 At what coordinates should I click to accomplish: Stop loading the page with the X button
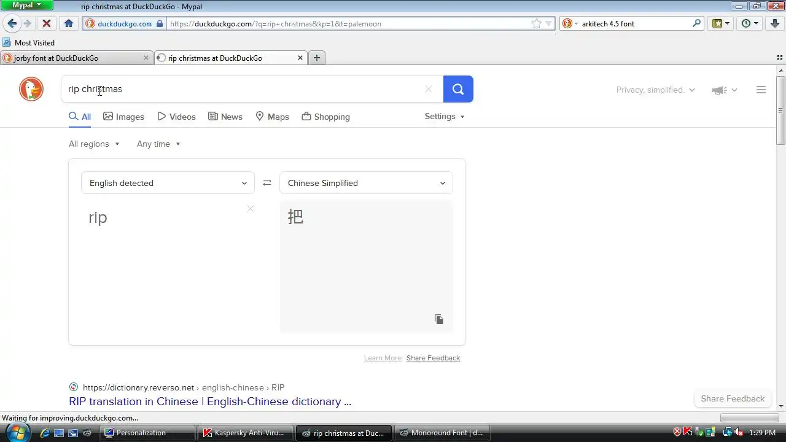click(47, 23)
